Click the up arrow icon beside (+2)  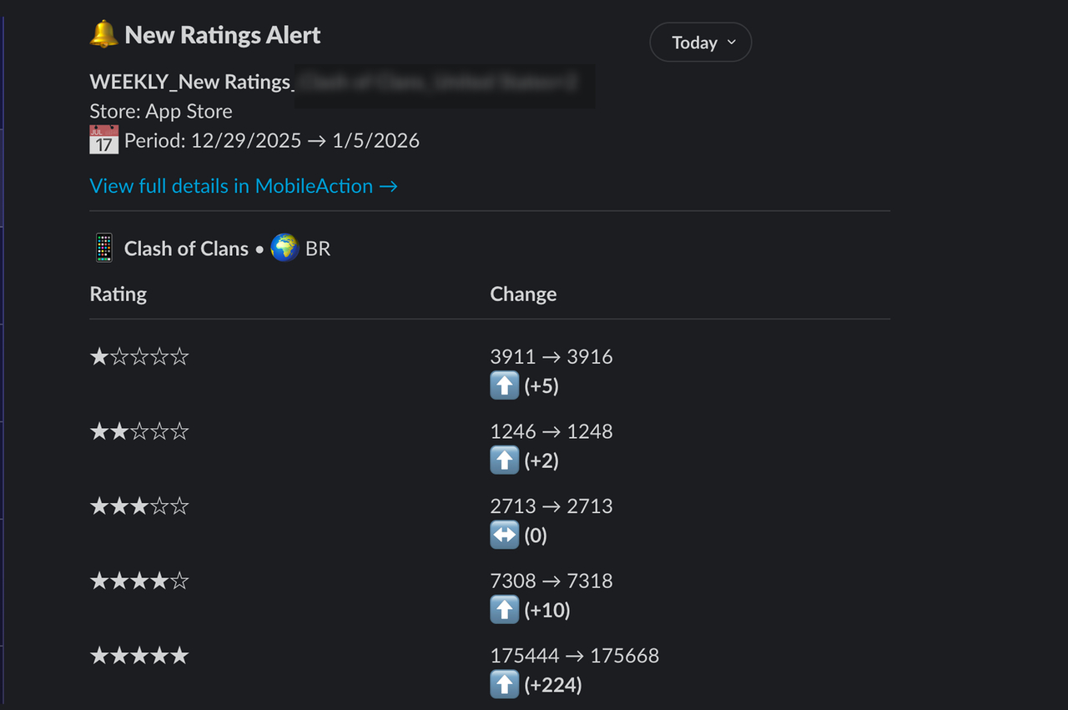(x=504, y=461)
